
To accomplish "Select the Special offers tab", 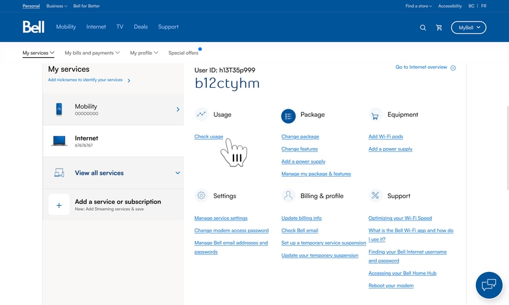I will pos(183,53).
